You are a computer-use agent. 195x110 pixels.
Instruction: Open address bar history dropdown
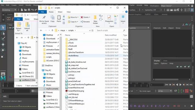[90, 31]
